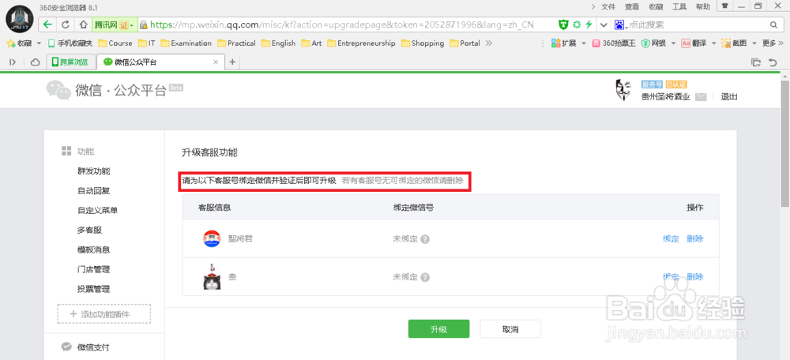
Task: Open the 翻译 translate extension
Action: (694, 43)
